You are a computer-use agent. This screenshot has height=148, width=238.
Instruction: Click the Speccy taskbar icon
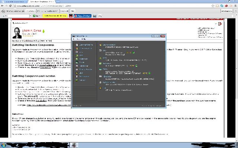click(74, 145)
